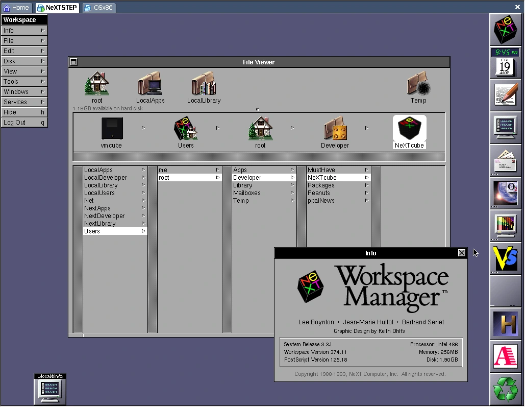Screen dimensions: 525x407
Task: Open the Edit text editor from the dock
Action: pyautogui.click(x=506, y=94)
